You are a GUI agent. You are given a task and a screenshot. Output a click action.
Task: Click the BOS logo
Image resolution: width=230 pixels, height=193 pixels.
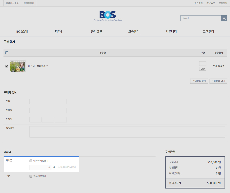(x=108, y=16)
